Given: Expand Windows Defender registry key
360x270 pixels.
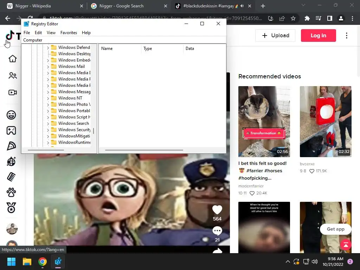Looking at the screenshot, I should 48,48.
